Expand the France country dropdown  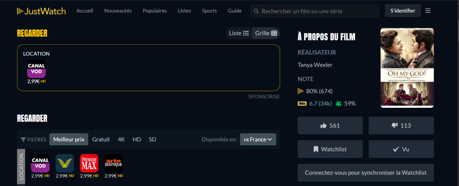(x=258, y=139)
